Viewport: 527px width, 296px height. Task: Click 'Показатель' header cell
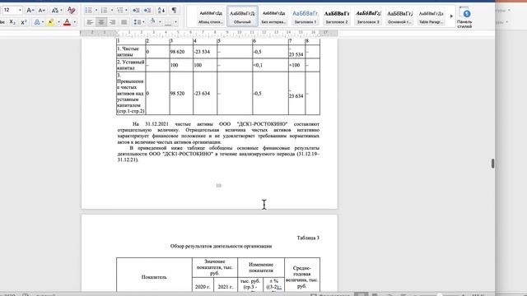coord(154,277)
